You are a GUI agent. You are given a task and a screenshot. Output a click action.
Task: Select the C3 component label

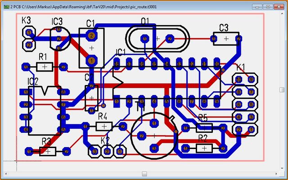tap(224, 28)
